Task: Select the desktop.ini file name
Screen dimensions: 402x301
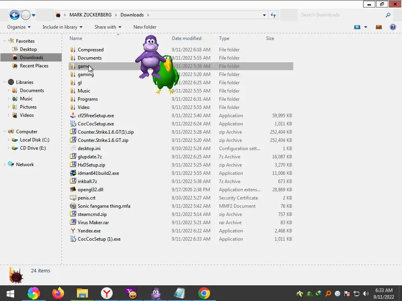Action: pyautogui.click(x=89, y=149)
